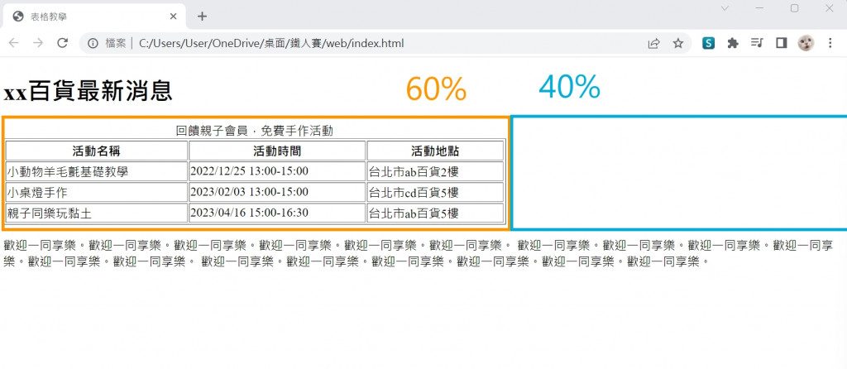Click the cell 台北市ab百貨5樓
Screen dimensions: 847x369
coord(435,213)
